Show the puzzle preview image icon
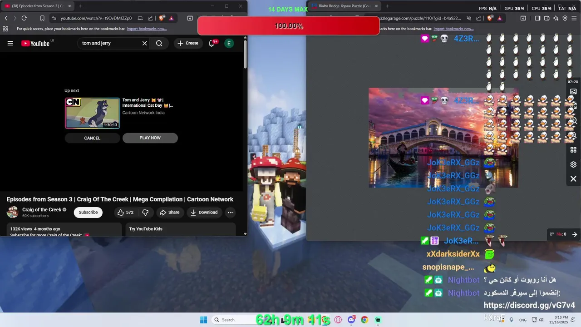This screenshot has width=581, height=327. pos(573,91)
